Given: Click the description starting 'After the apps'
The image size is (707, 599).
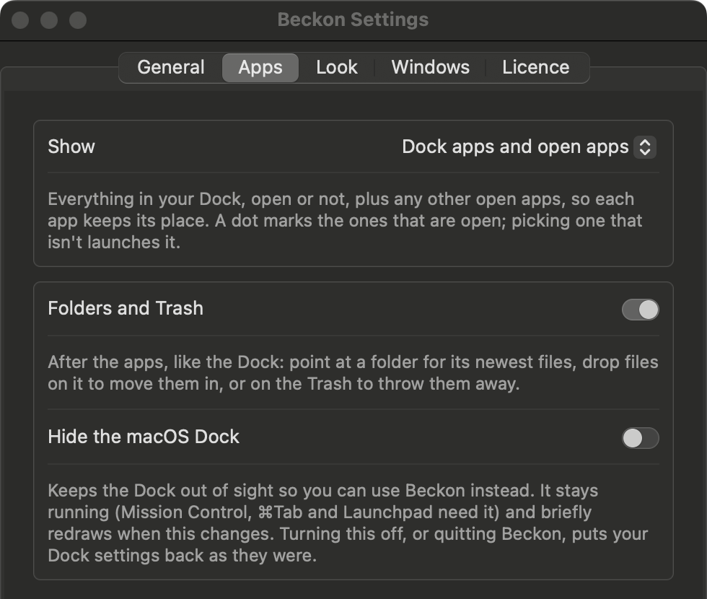Looking at the screenshot, I should pos(353,373).
